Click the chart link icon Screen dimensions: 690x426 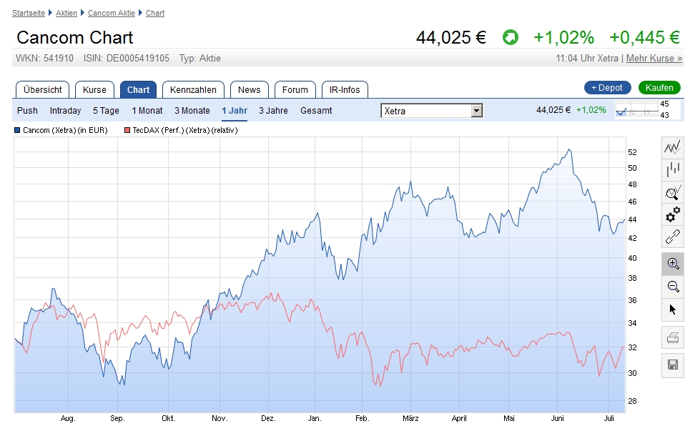[x=672, y=237]
